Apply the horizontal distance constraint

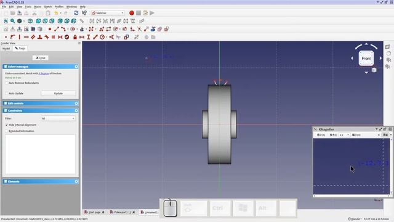[82, 37]
